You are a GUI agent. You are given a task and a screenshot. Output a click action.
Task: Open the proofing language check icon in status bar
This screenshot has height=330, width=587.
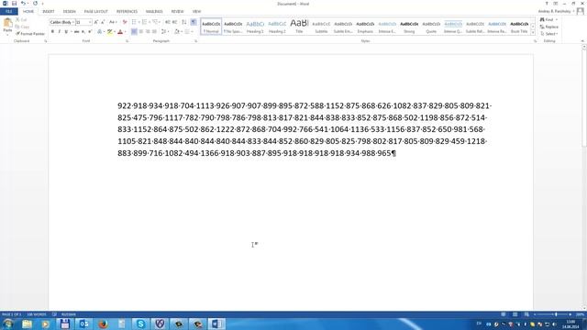[55, 314]
